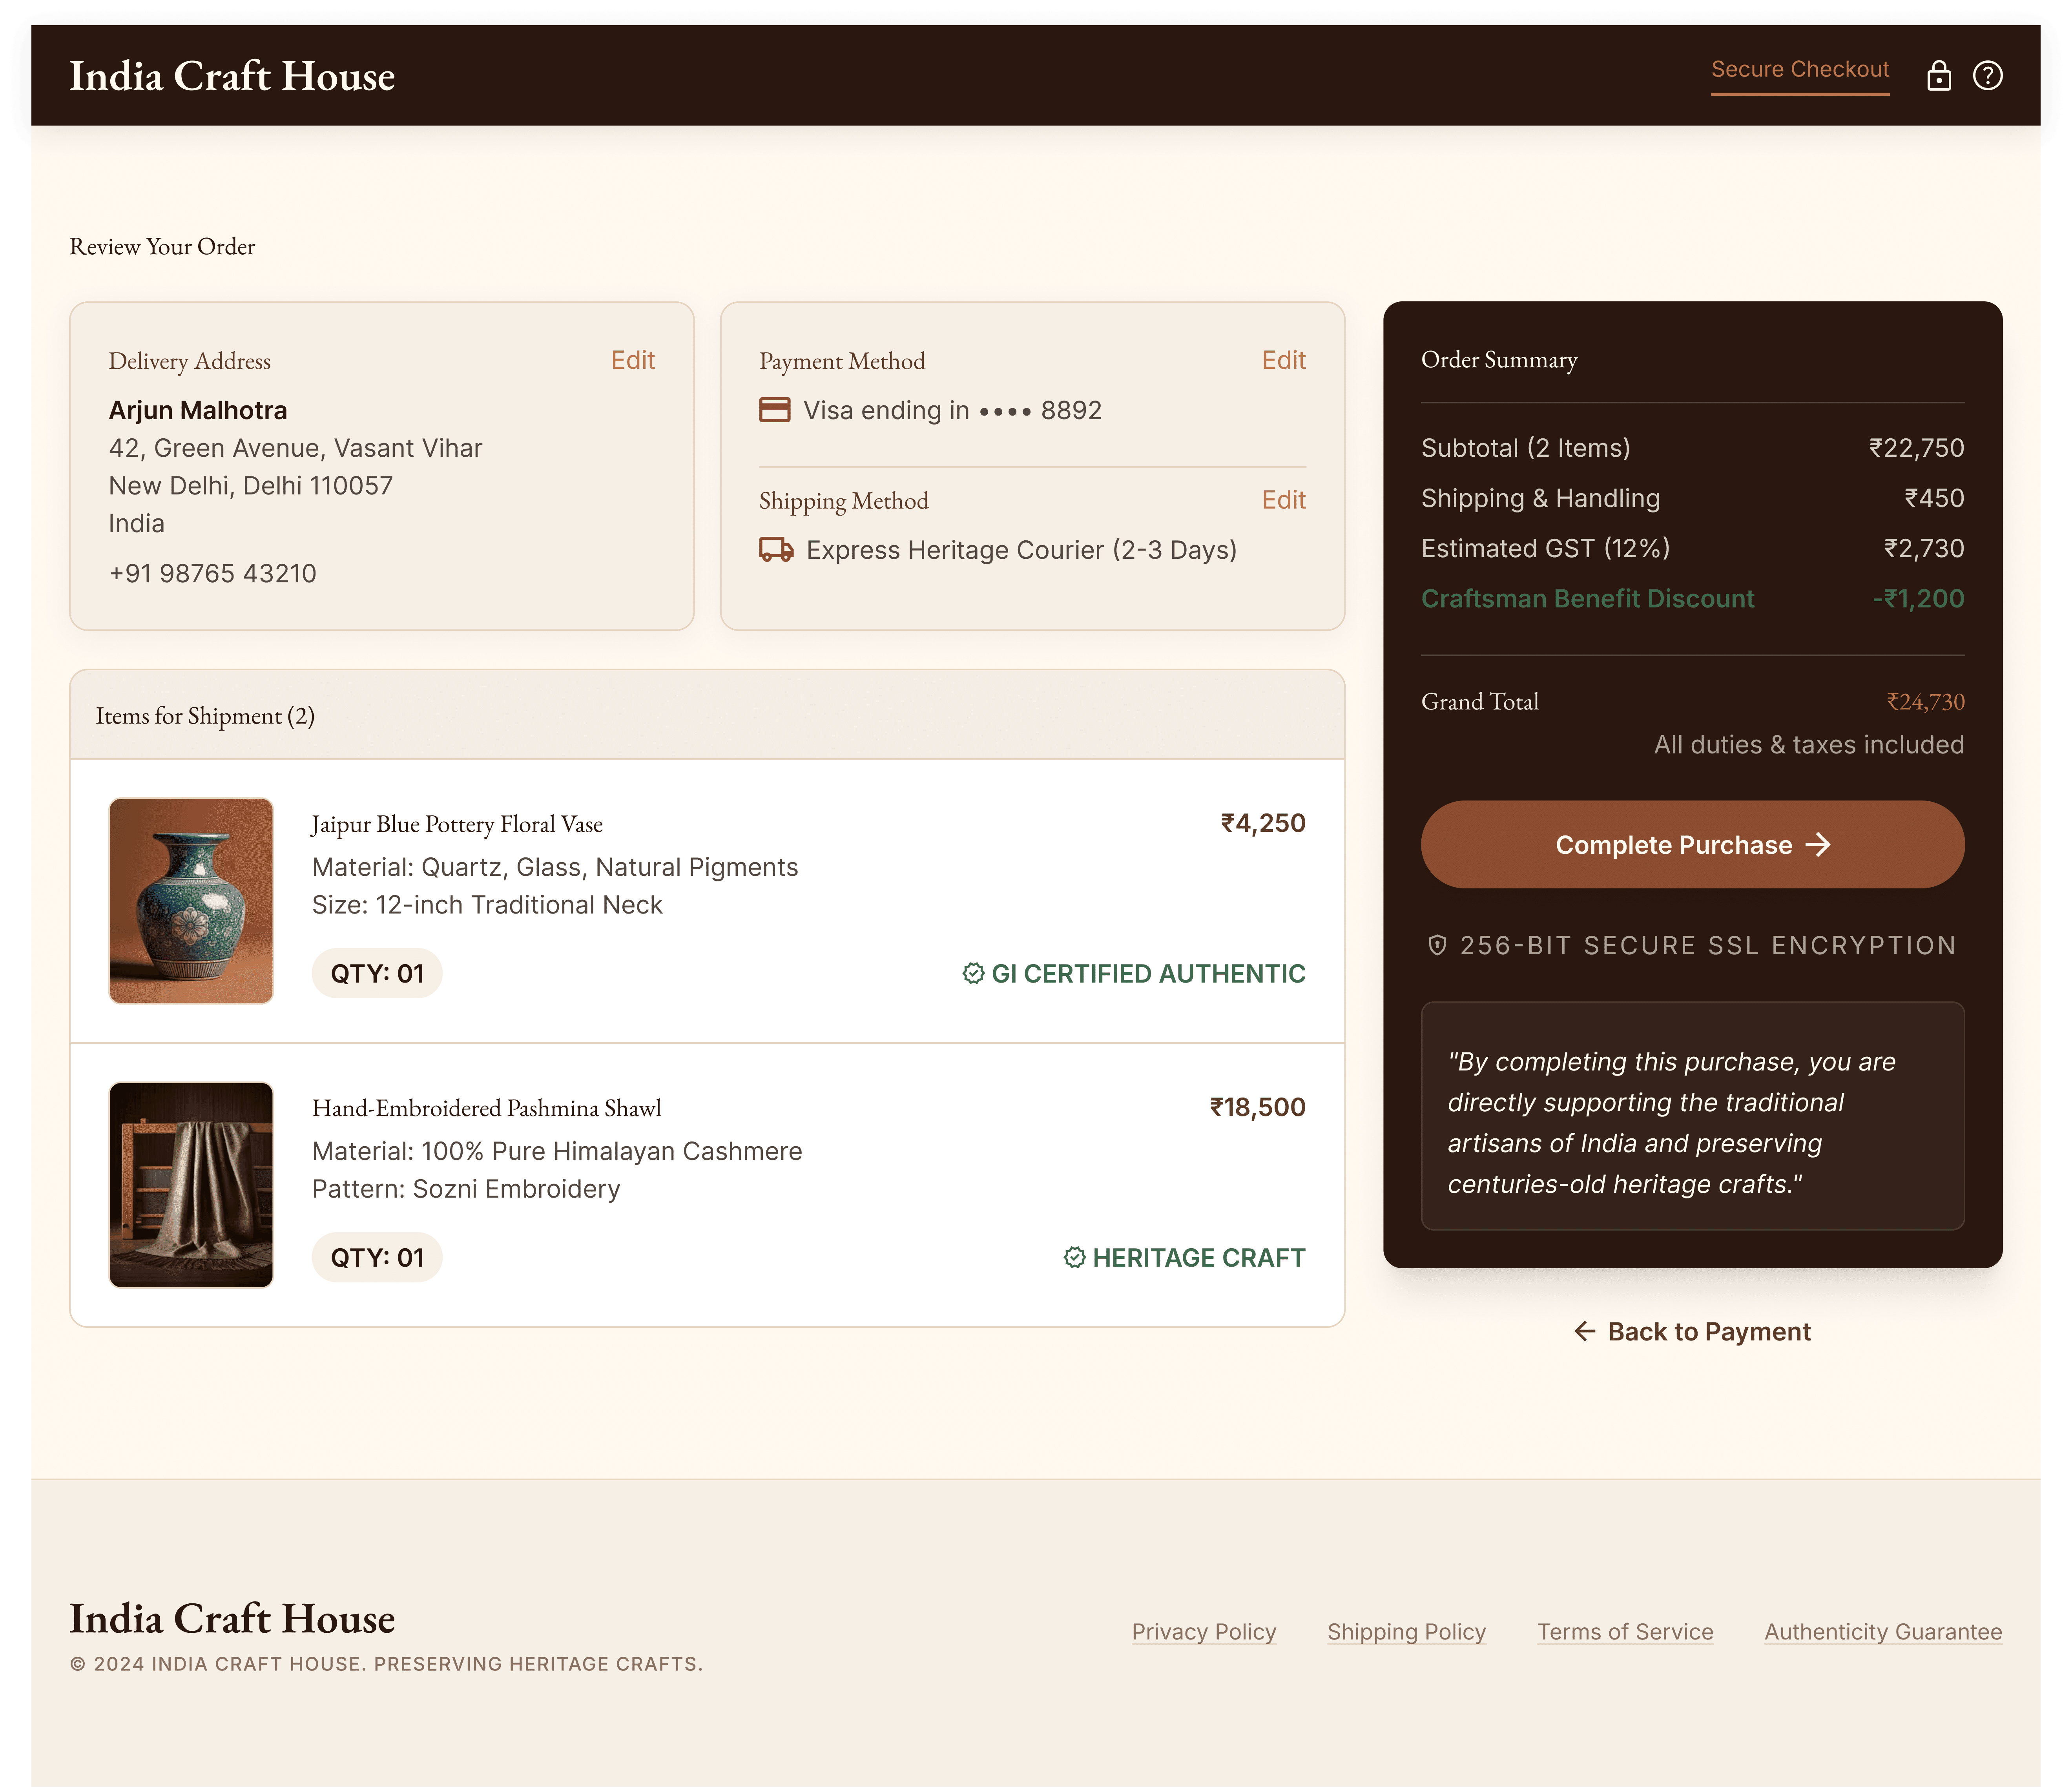Click the Shipping & Handling label
The width and height of the screenshot is (2072, 1787).
[x=1541, y=498]
